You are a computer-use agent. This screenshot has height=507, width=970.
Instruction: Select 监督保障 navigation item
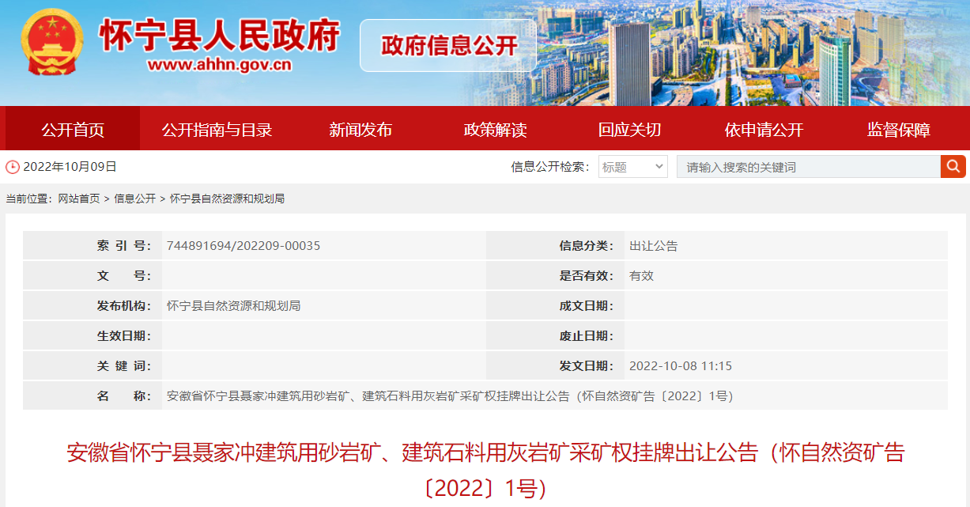tap(898, 130)
